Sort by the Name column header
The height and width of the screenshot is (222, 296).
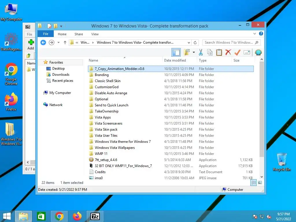125,60
